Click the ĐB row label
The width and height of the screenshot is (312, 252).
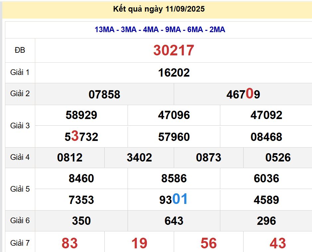point(20,50)
